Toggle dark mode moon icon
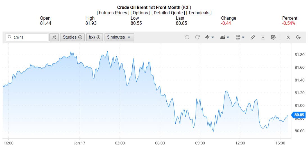 click(x=298, y=37)
